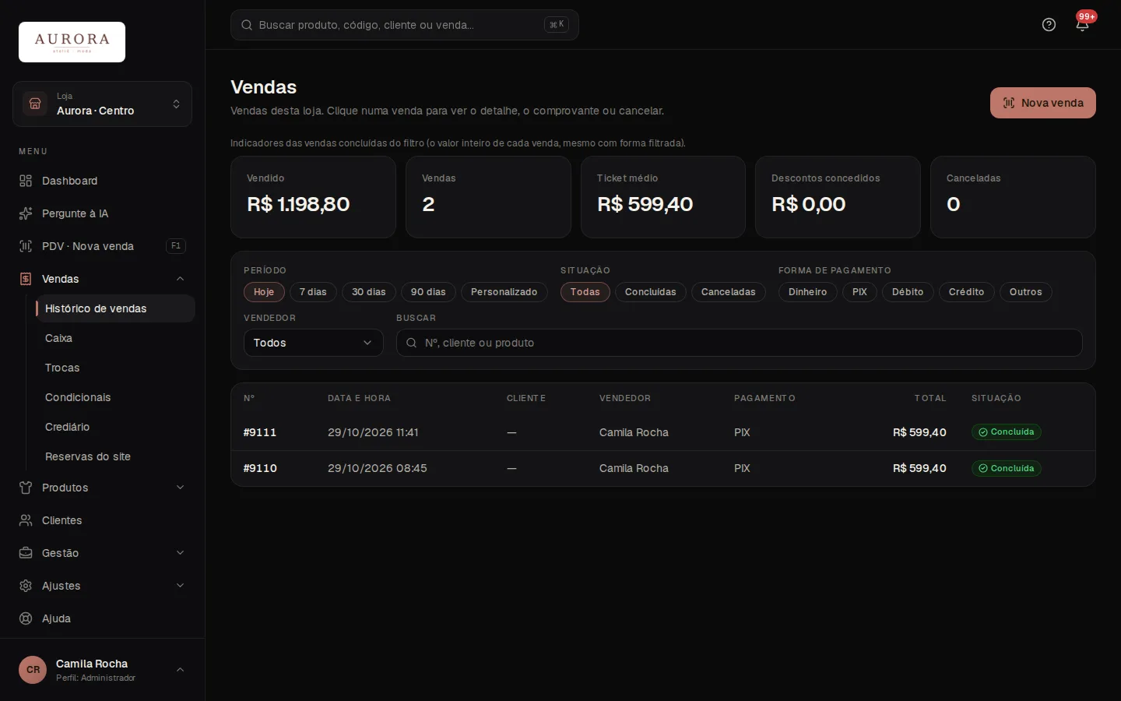The width and height of the screenshot is (1121, 701).
Task: Filter payments by Crédito
Action: (967, 292)
